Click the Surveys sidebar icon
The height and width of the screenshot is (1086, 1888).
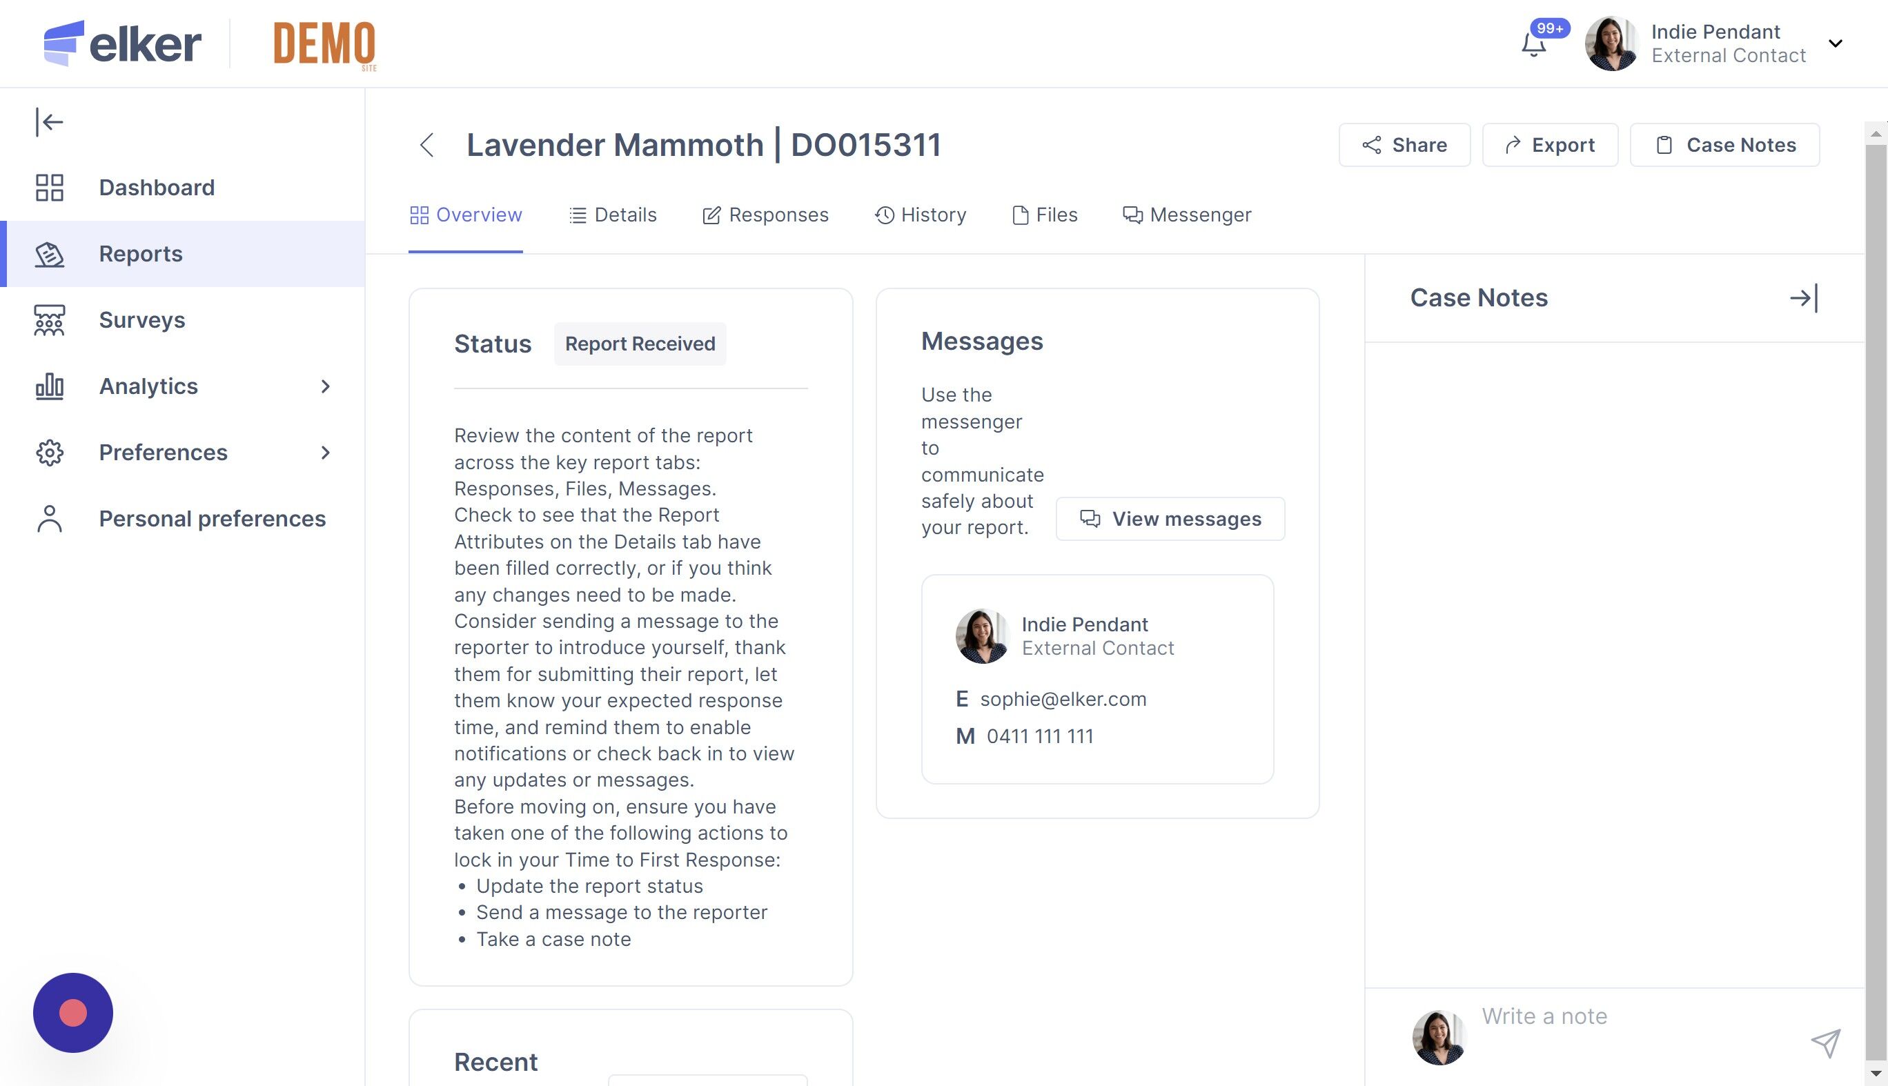(49, 320)
